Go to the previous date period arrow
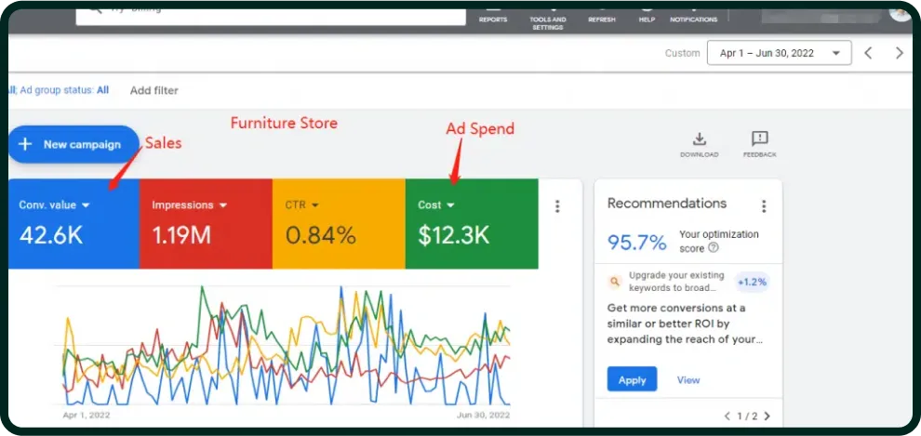 [868, 53]
